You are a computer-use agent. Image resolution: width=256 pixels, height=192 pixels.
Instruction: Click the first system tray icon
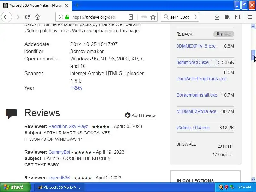[x=221, y=187]
